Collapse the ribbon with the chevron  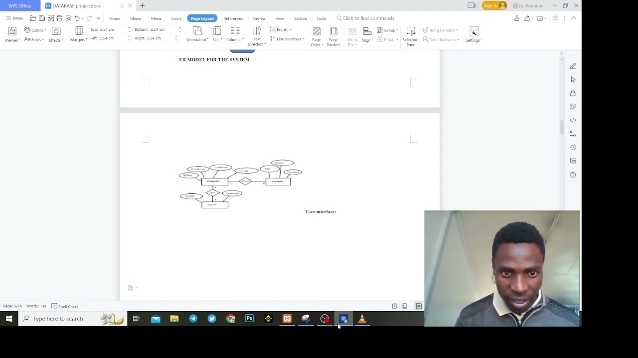click(x=573, y=18)
